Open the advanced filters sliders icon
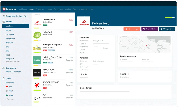The image size is (178, 107). tap(4, 16)
